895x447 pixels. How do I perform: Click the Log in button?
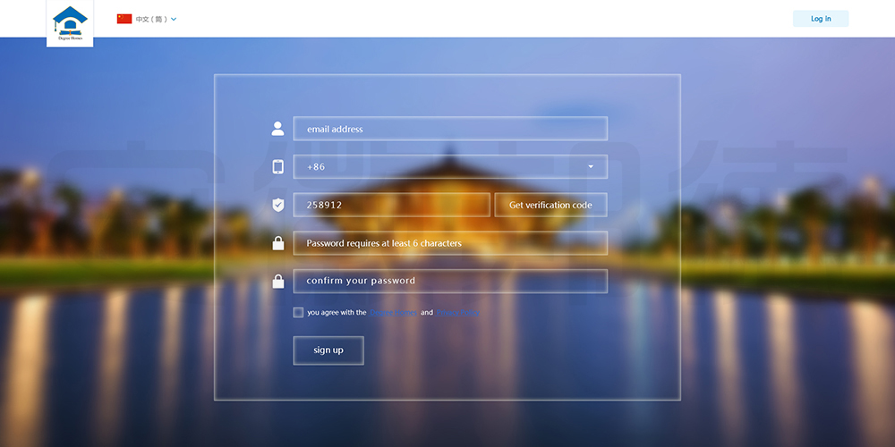pyautogui.click(x=820, y=19)
